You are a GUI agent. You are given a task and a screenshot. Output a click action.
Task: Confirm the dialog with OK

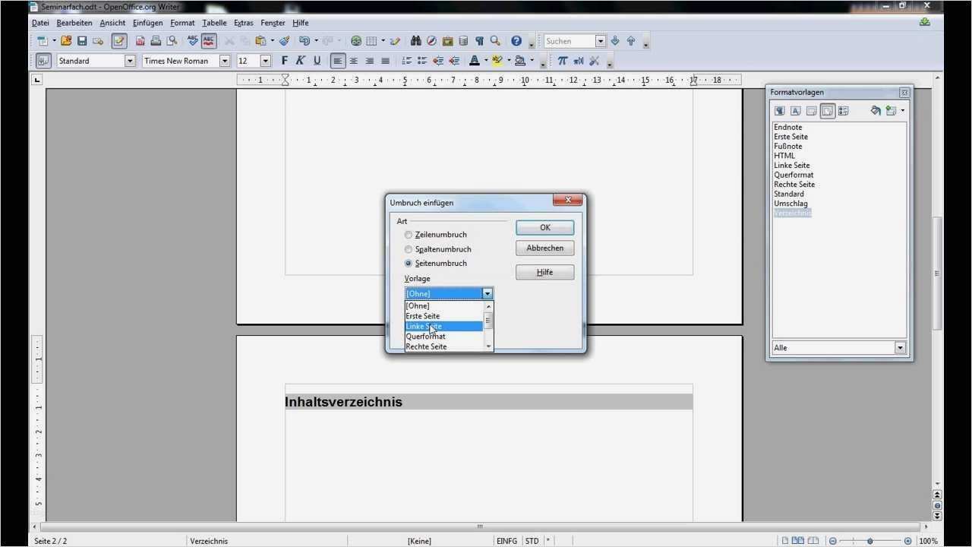[x=544, y=228]
